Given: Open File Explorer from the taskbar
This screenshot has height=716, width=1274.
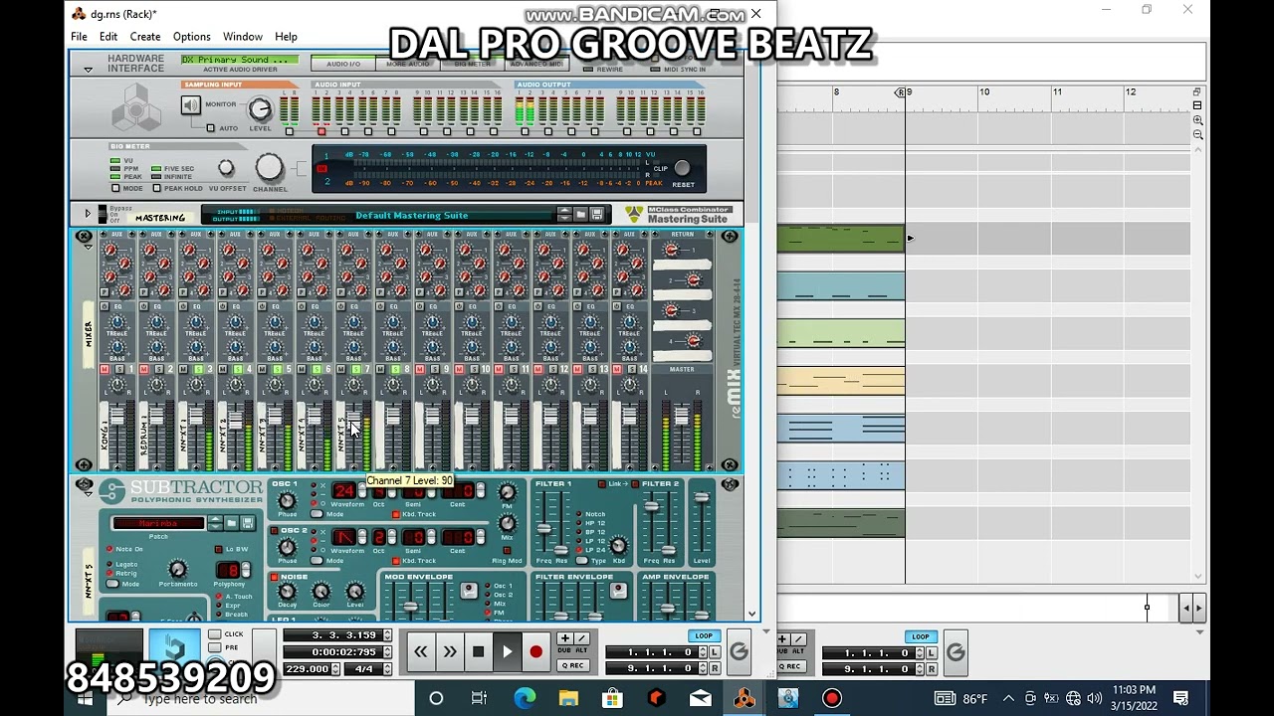Looking at the screenshot, I should 568,698.
